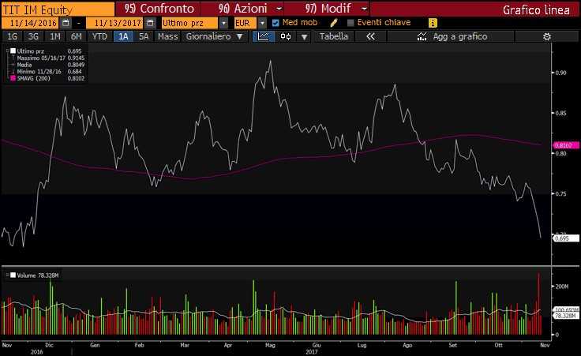Click the 0.90 price axis label

click(561, 73)
